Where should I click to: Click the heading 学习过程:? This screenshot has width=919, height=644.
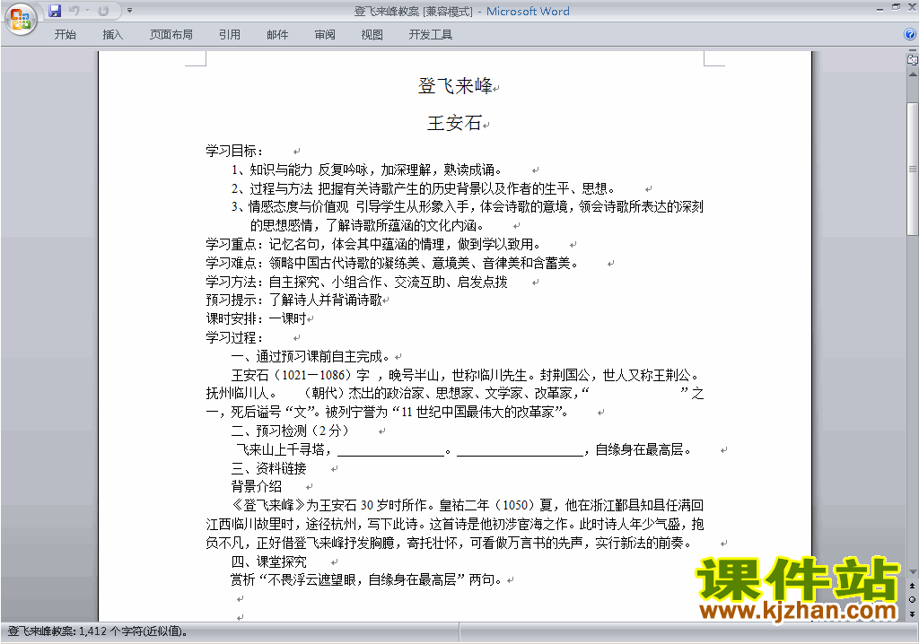[234, 337]
